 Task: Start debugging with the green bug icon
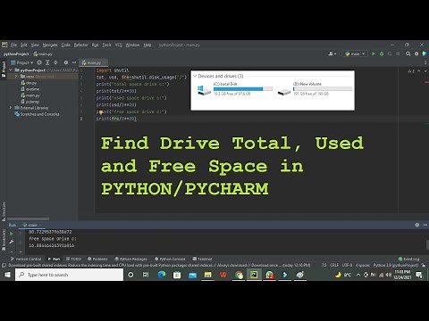(x=382, y=53)
